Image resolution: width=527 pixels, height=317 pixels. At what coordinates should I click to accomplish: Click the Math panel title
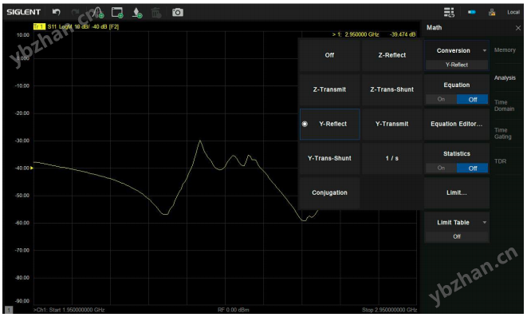[x=434, y=28]
